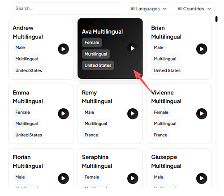The height and width of the screenshot is (196, 224).
Task: Click the Male tag on Brian's card
Action: click(x=159, y=47)
